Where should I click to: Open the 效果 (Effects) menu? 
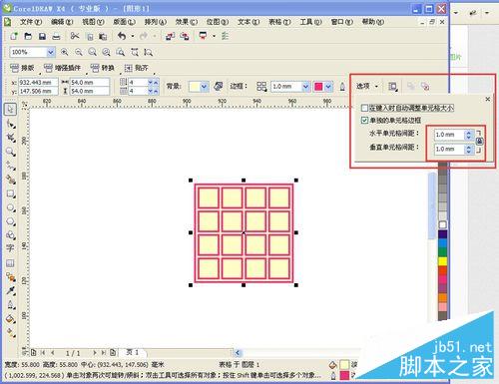[187, 22]
